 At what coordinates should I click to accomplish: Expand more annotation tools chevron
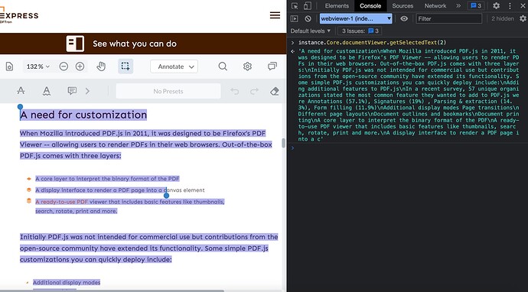[87, 91]
